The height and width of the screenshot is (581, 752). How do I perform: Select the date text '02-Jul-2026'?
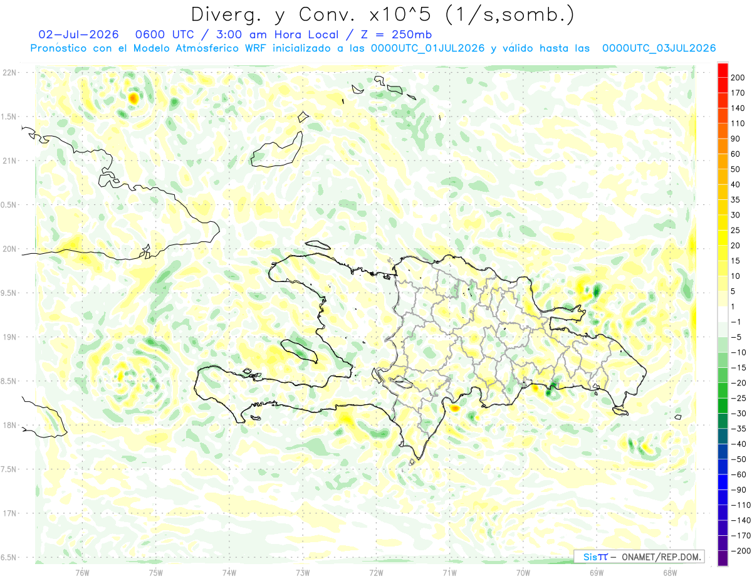pos(79,34)
